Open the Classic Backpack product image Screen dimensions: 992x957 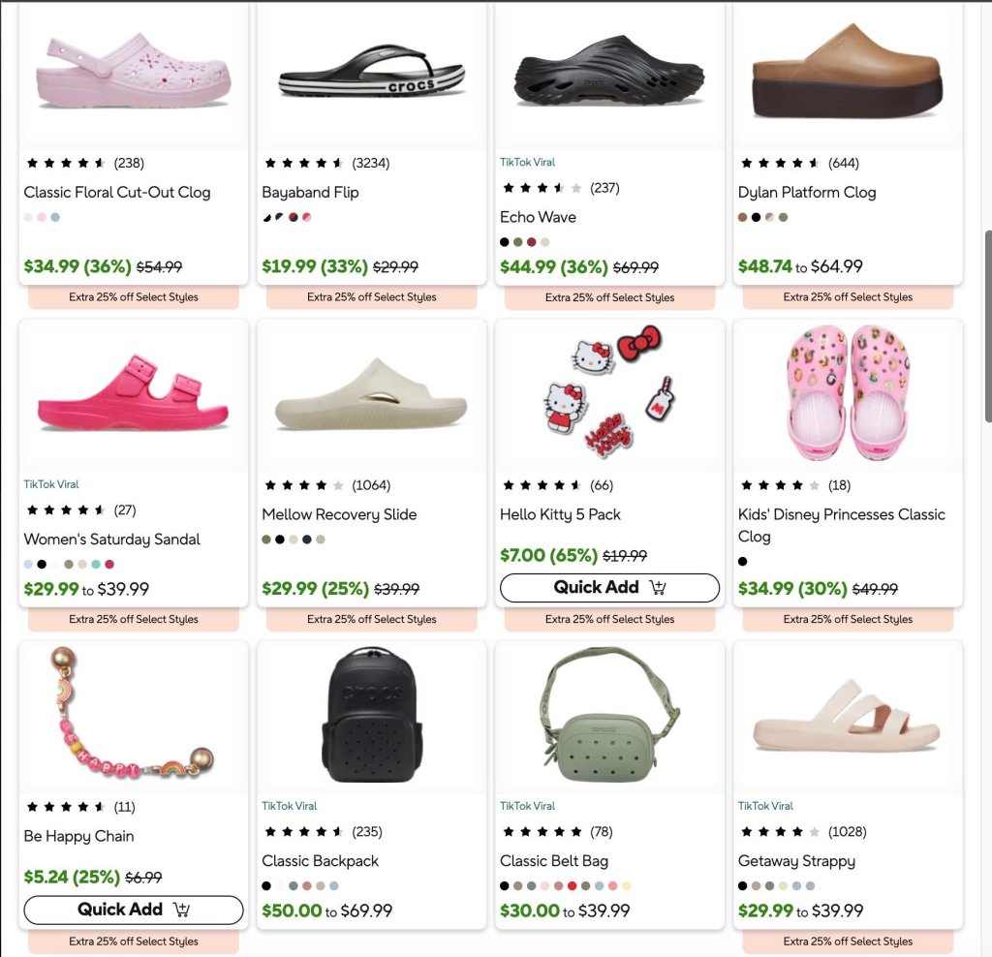[x=371, y=717]
